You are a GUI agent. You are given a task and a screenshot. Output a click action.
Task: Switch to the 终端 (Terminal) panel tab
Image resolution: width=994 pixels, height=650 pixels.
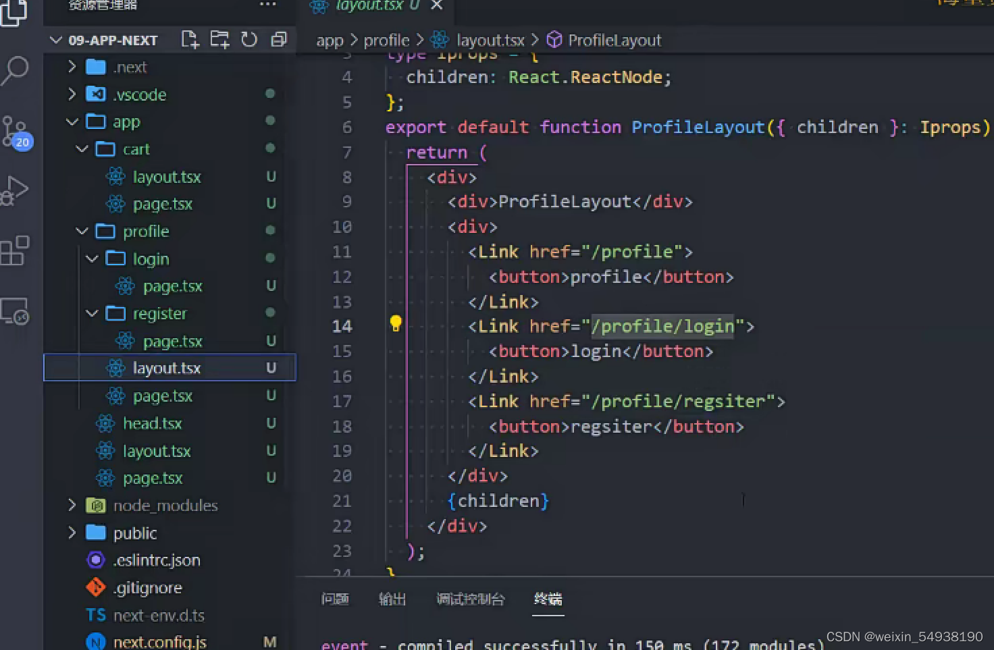coord(548,599)
